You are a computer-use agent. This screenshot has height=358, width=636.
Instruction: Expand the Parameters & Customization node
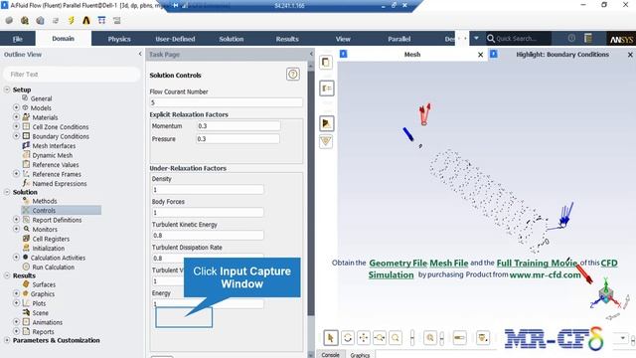pos(7,340)
